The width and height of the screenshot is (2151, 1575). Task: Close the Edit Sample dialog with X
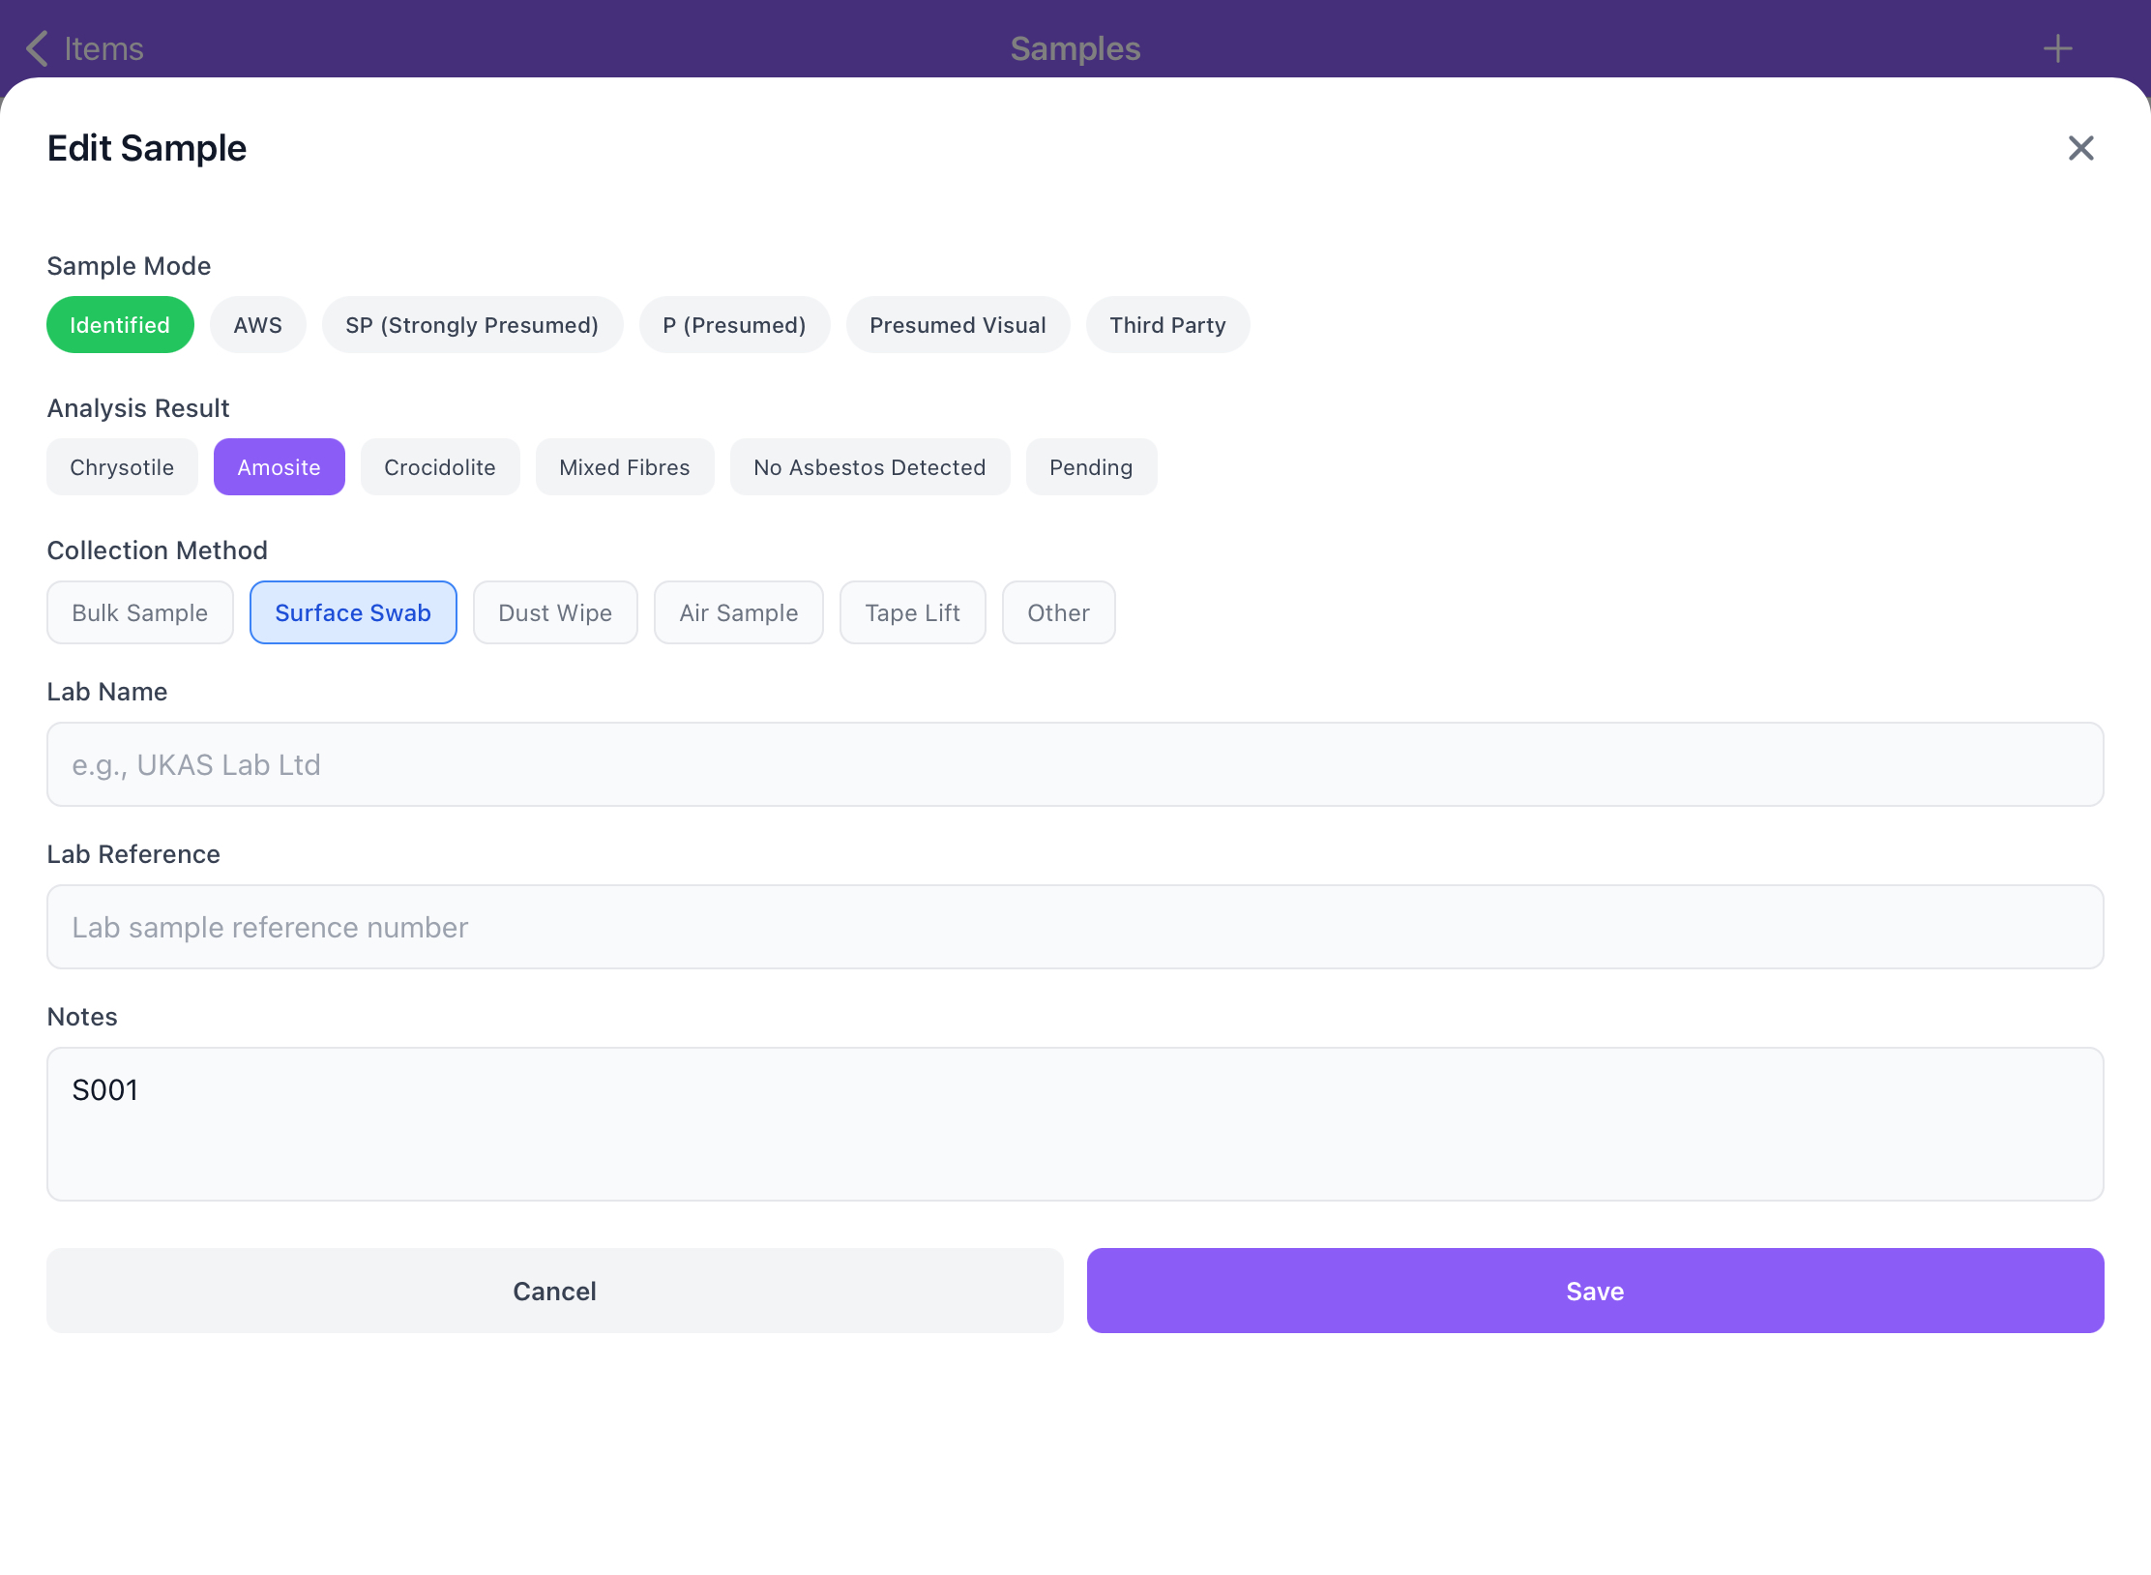2080,148
